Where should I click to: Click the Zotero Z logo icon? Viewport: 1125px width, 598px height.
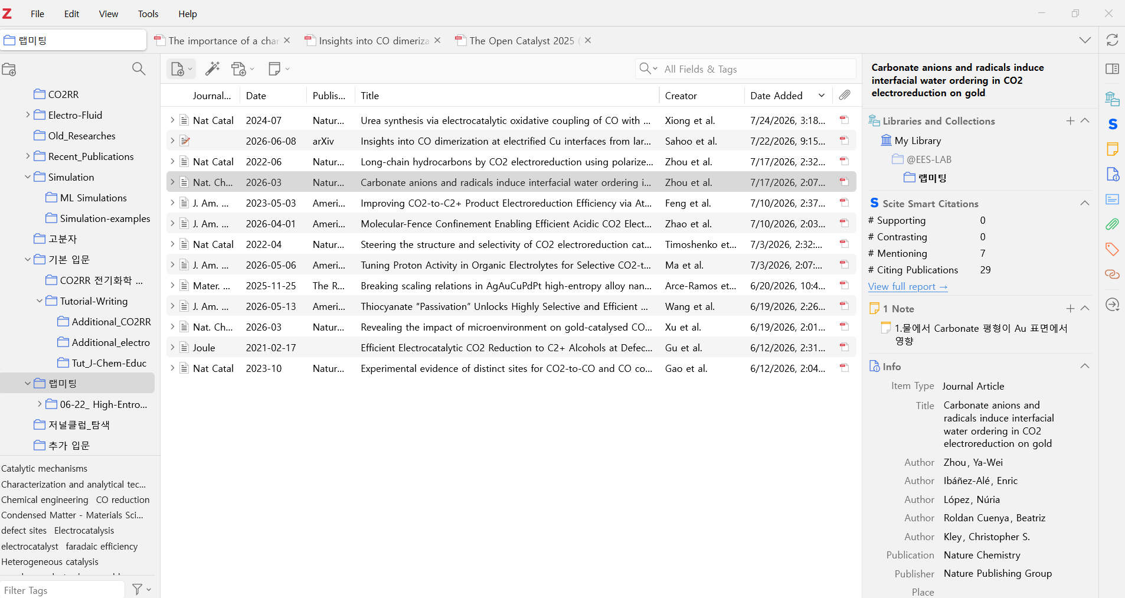(x=7, y=14)
